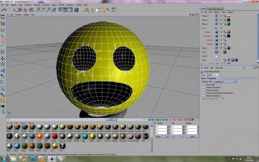Switch to the Basic attributes tab

(203, 75)
